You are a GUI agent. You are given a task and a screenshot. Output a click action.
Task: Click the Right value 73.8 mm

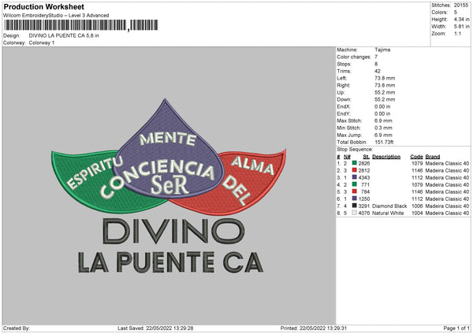(385, 85)
